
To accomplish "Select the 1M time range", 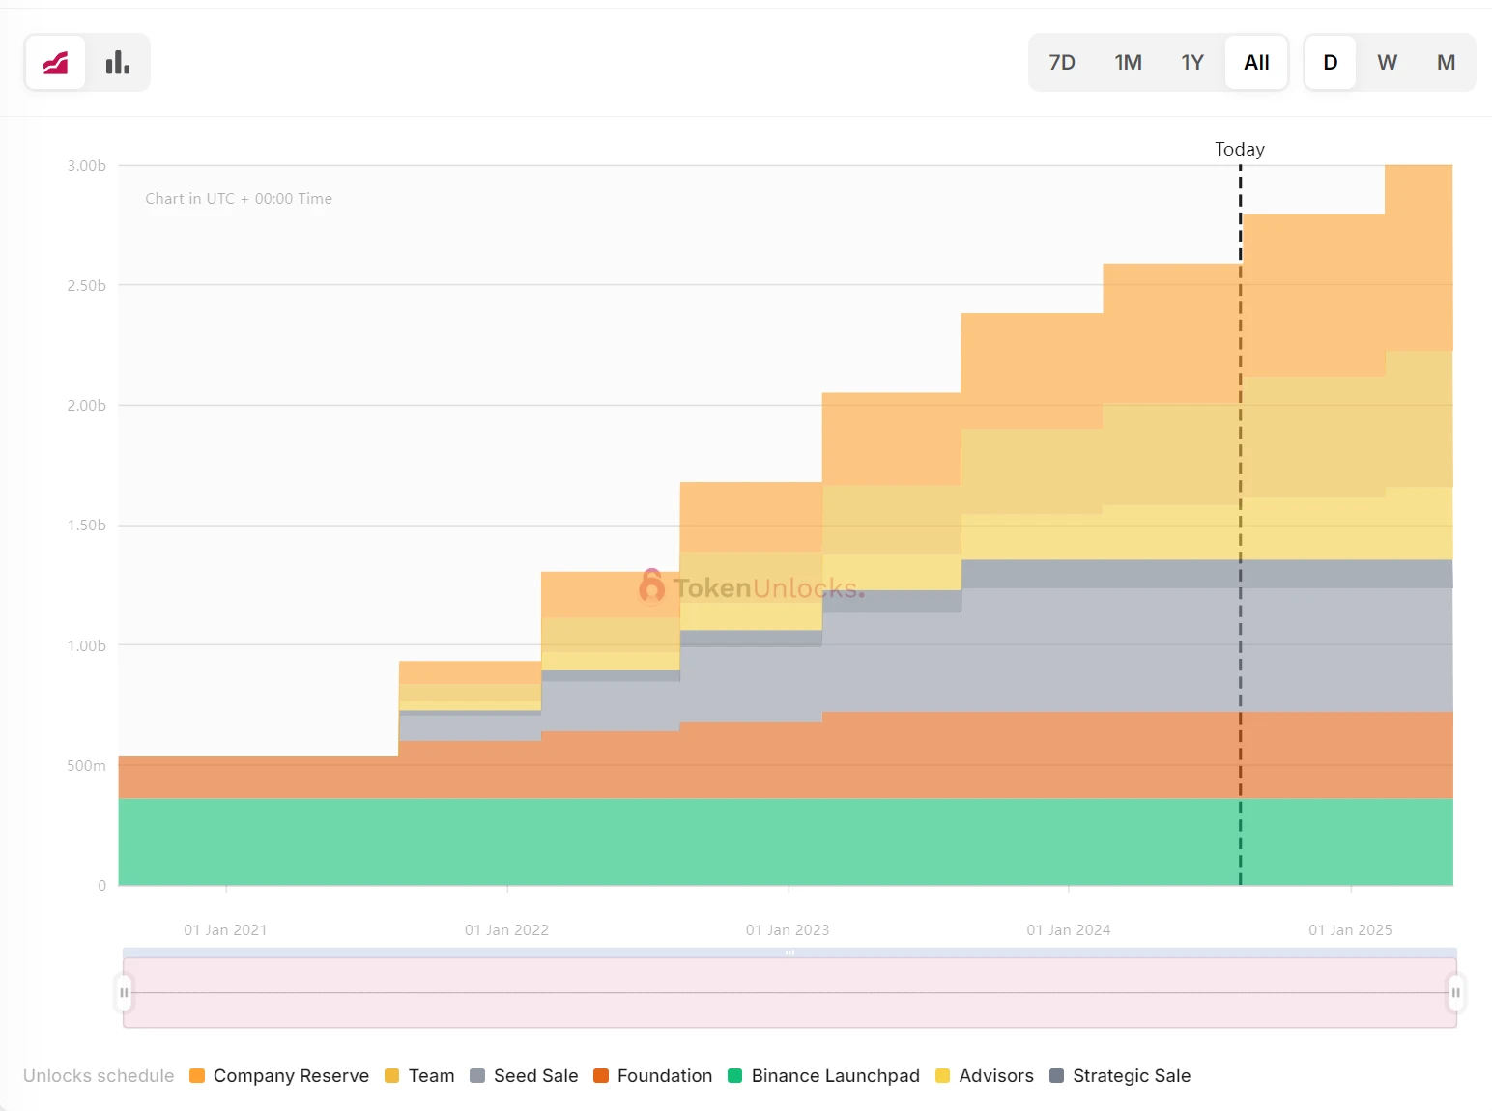I will 1128,63.
